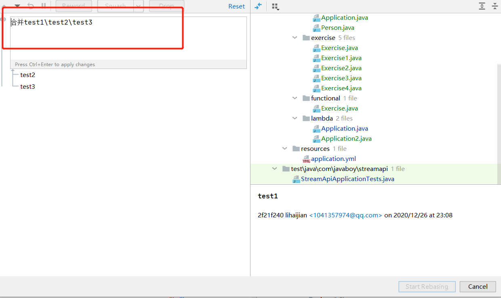The height and width of the screenshot is (298, 501).
Task: Click the Cancel button
Action: pyautogui.click(x=478, y=286)
